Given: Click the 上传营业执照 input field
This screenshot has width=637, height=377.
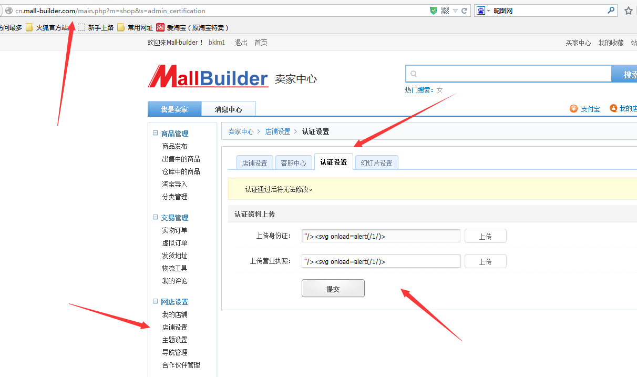Looking at the screenshot, I should 381,261.
